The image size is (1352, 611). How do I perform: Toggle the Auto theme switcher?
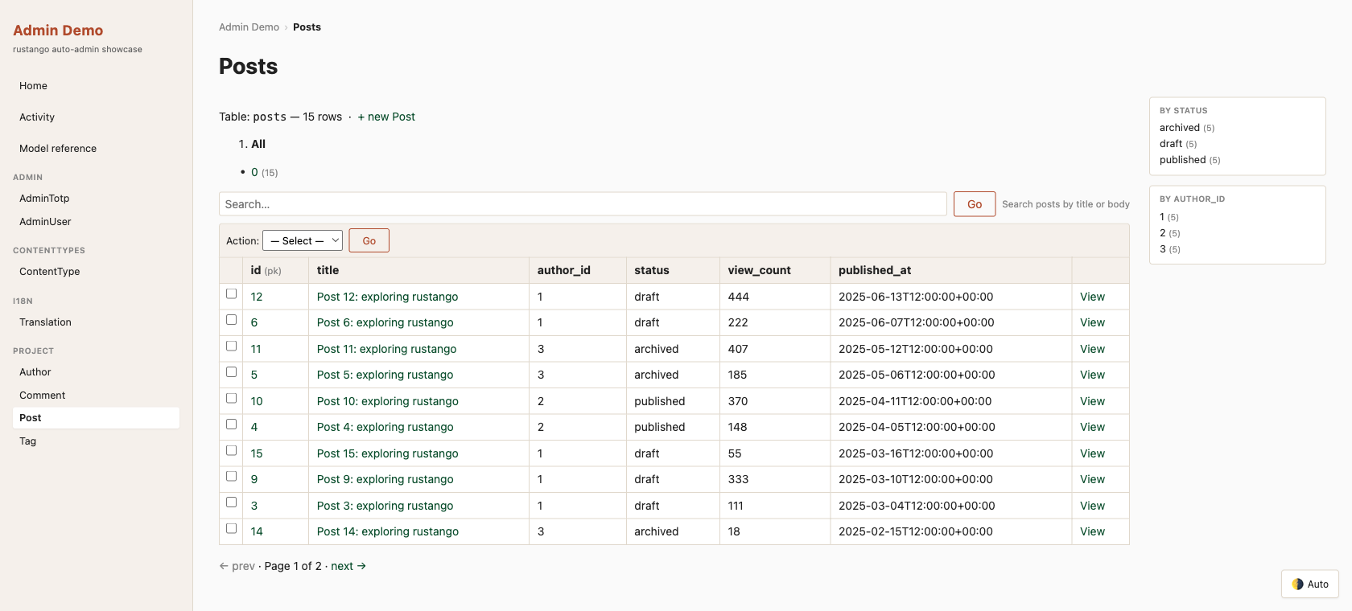tap(1309, 584)
